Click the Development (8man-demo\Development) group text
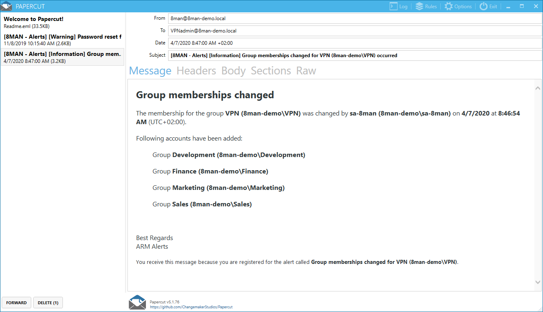Viewport: 543px width, 312px height. (x=239, y=155)
